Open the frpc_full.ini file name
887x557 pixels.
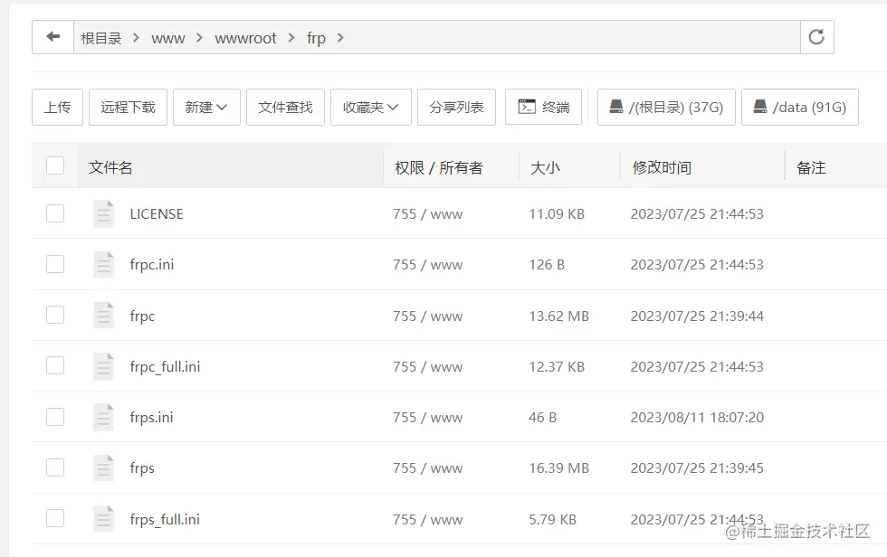pyautogui.click(x=165, y=366)
